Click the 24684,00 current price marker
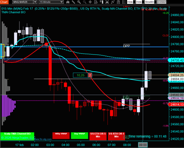Screen dimensions: 184x148 click(x=176, y=79)
